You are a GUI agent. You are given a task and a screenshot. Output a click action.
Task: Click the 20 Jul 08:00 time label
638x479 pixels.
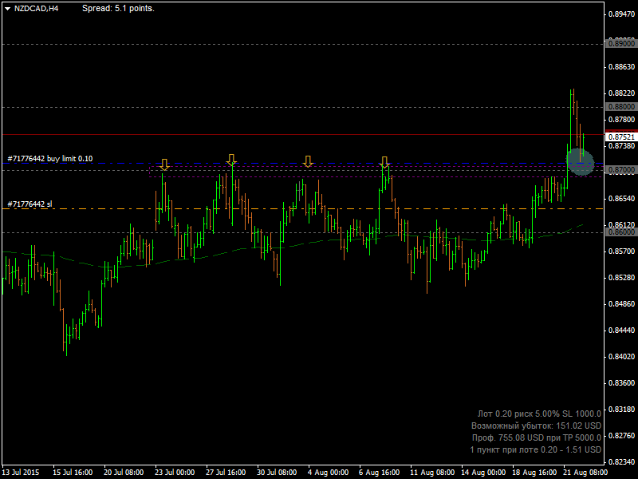click(x=124, y=473)
